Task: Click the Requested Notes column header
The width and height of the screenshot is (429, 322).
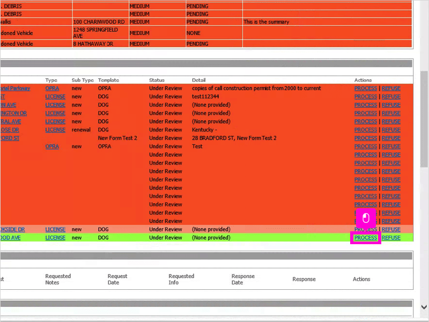Action: 58,279
